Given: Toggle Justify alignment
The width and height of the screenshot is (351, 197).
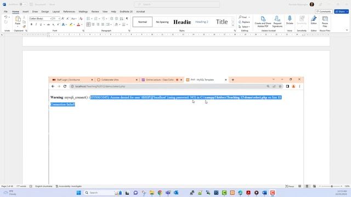Looking at the screenshot, I should point(103,24).
